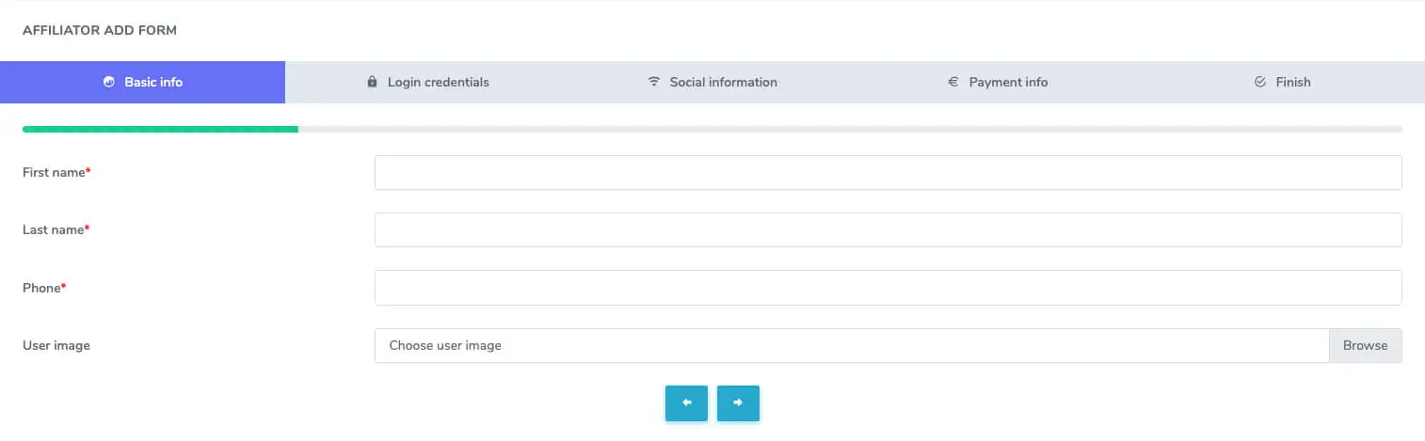Switch to the Login credentials tab
This screenshot has height=441, width=1425.
pyautogui.click(x=438, y=82)
